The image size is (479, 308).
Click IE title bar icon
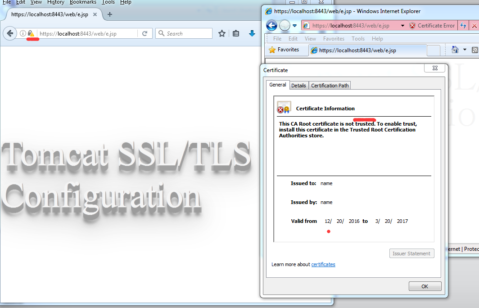point(268,11)
